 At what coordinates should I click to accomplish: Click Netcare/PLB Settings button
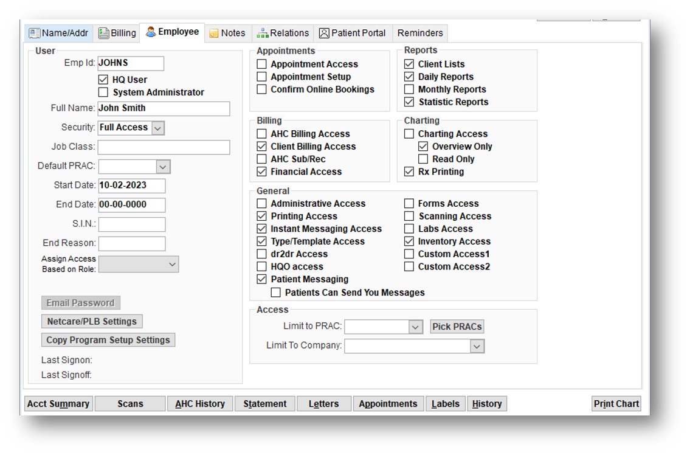tap(92, 322)
